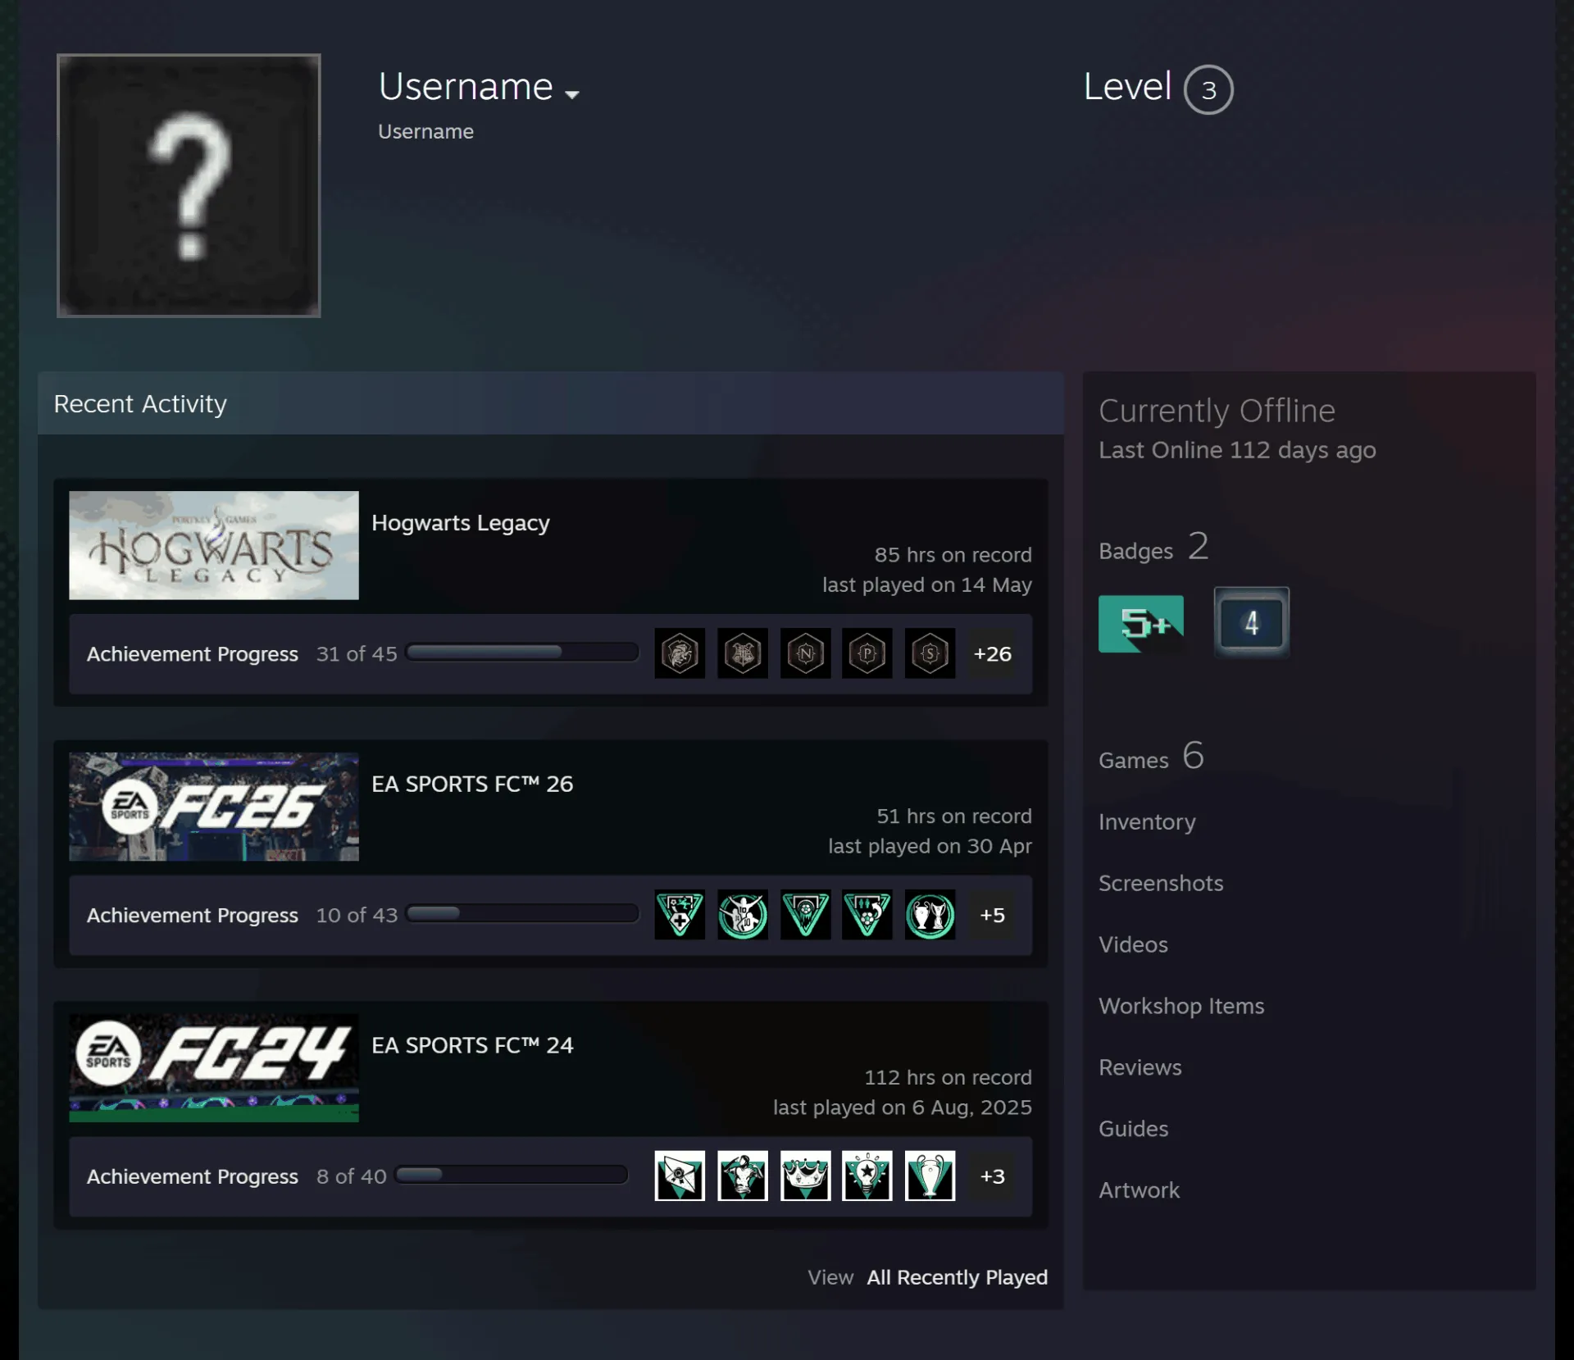Viewport: 1574px width, 1360px height.
Task: Select the hexagon S achievement icon
Action: pyautogui.click(x=930, y=653)
